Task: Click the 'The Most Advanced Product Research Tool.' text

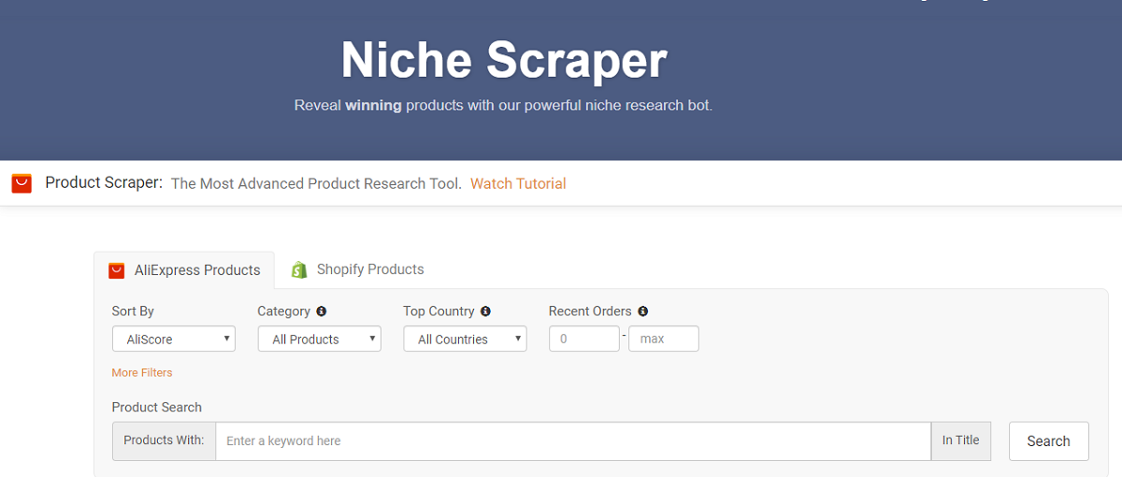Action: [x=316, y=183]
